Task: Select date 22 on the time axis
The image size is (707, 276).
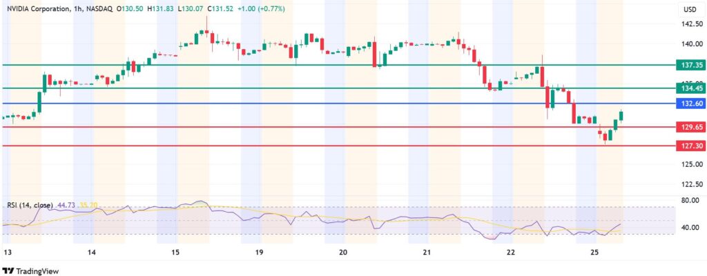Action: [x=510, y=253]
